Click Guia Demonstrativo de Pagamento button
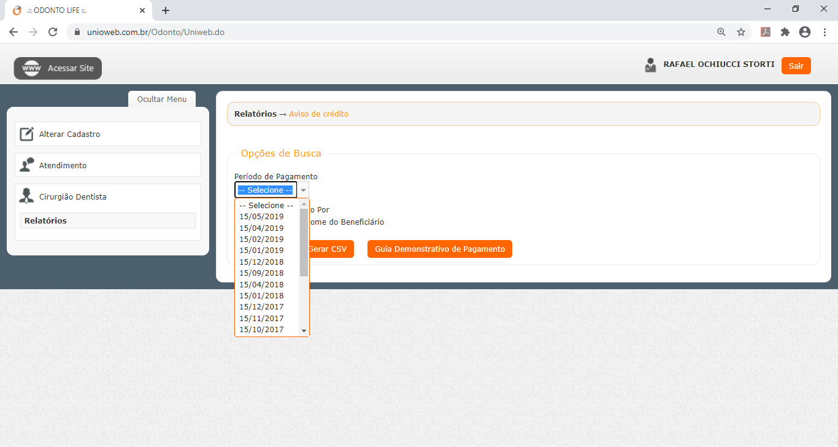Image resolution: width=838 pixels, height=447 pixels. coord(439,249)
